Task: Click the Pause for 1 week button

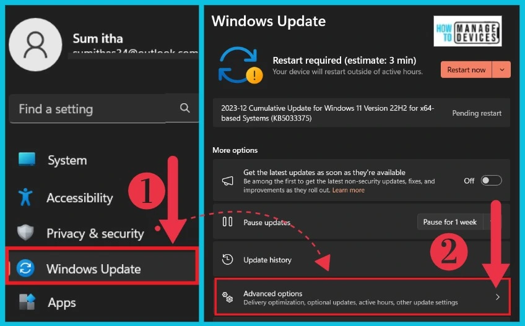Action: (449, 222)
